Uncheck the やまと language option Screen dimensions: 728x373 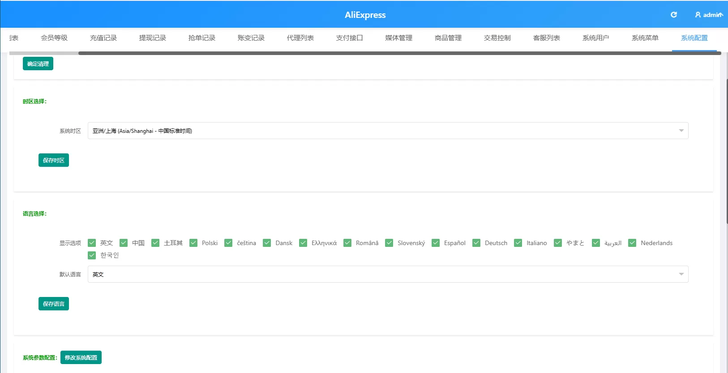(558, 243)
